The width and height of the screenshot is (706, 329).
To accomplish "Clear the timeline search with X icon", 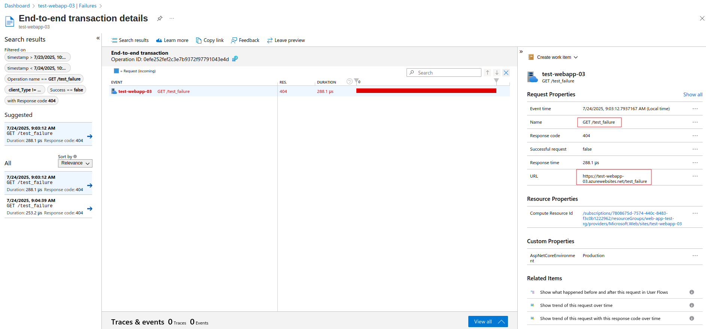I will click(x=506, y=73).
